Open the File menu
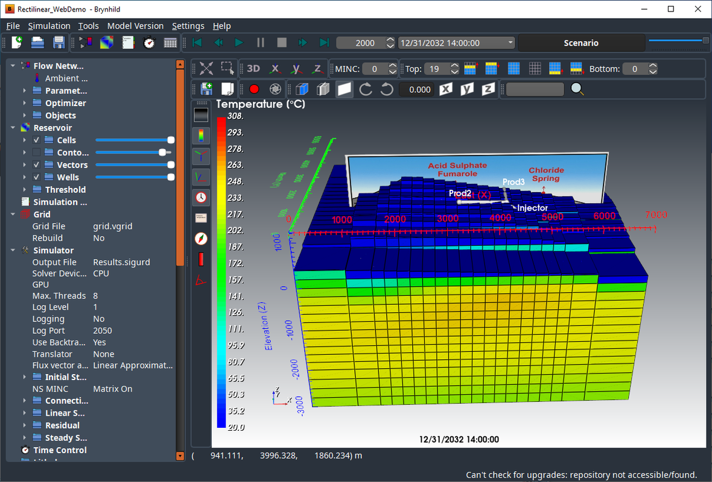This screenshot has width=712, height=482. (13, 26)
